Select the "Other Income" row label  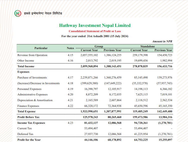point(26,61)
